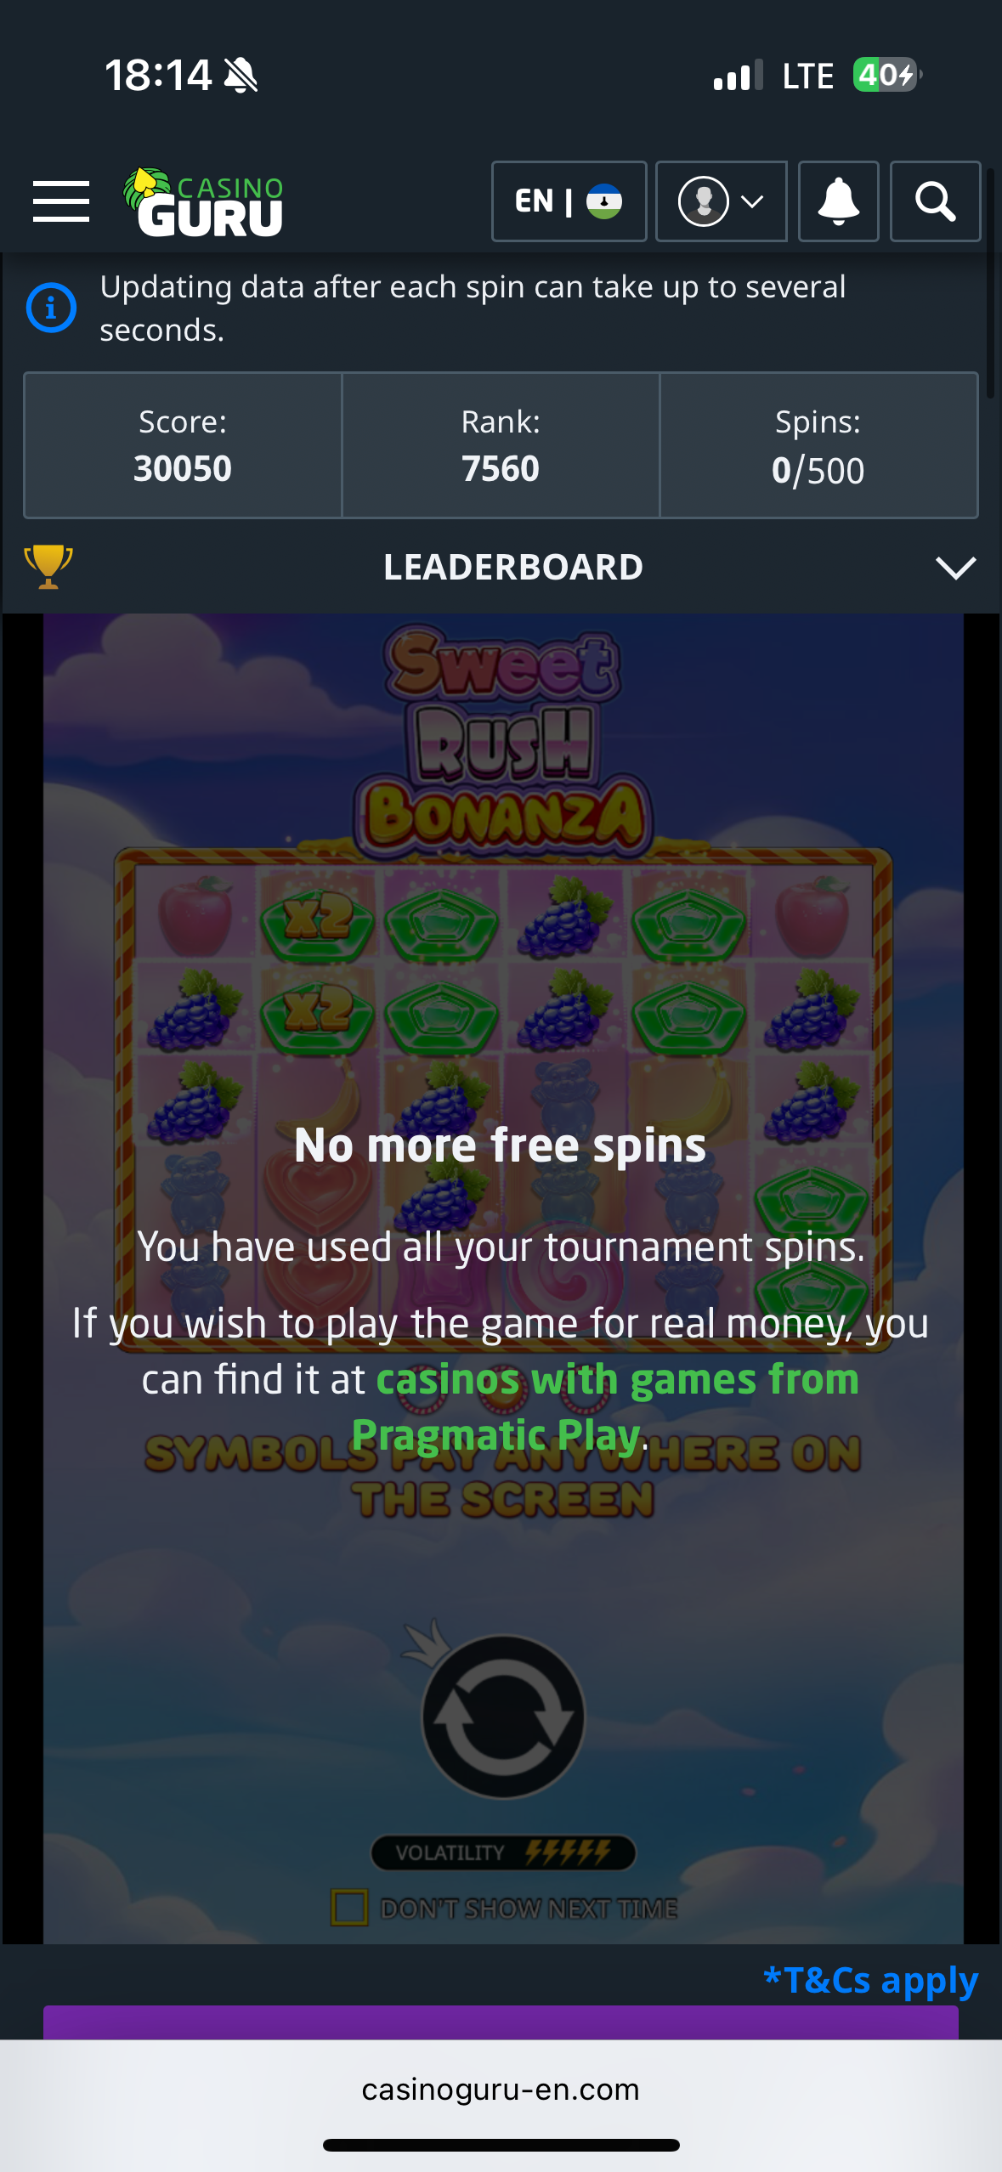The width and height of the screenshot is (1002, 2172).
Task: Tap the gold trophy icon
Action: tap(48, 567)
